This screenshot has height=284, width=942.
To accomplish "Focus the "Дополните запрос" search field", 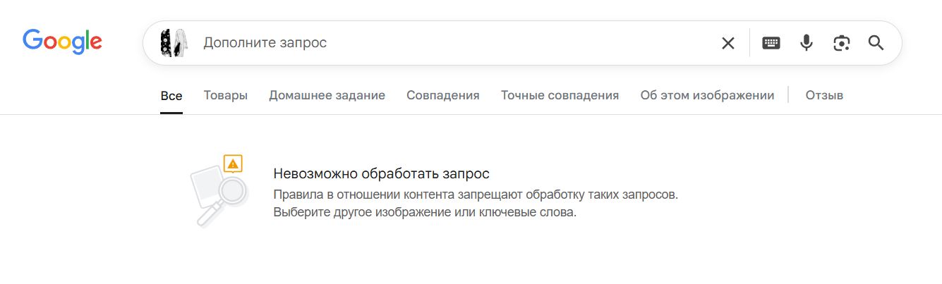I will pos(452,43).
